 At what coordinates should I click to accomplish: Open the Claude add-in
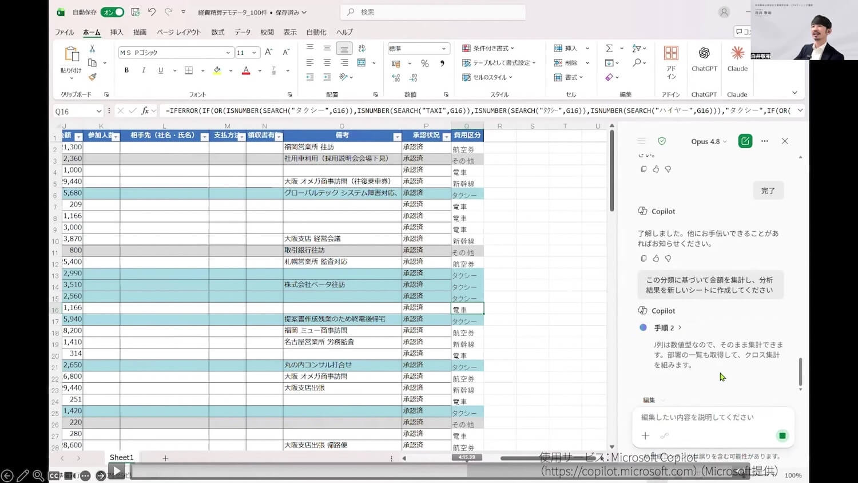[737, 58]
